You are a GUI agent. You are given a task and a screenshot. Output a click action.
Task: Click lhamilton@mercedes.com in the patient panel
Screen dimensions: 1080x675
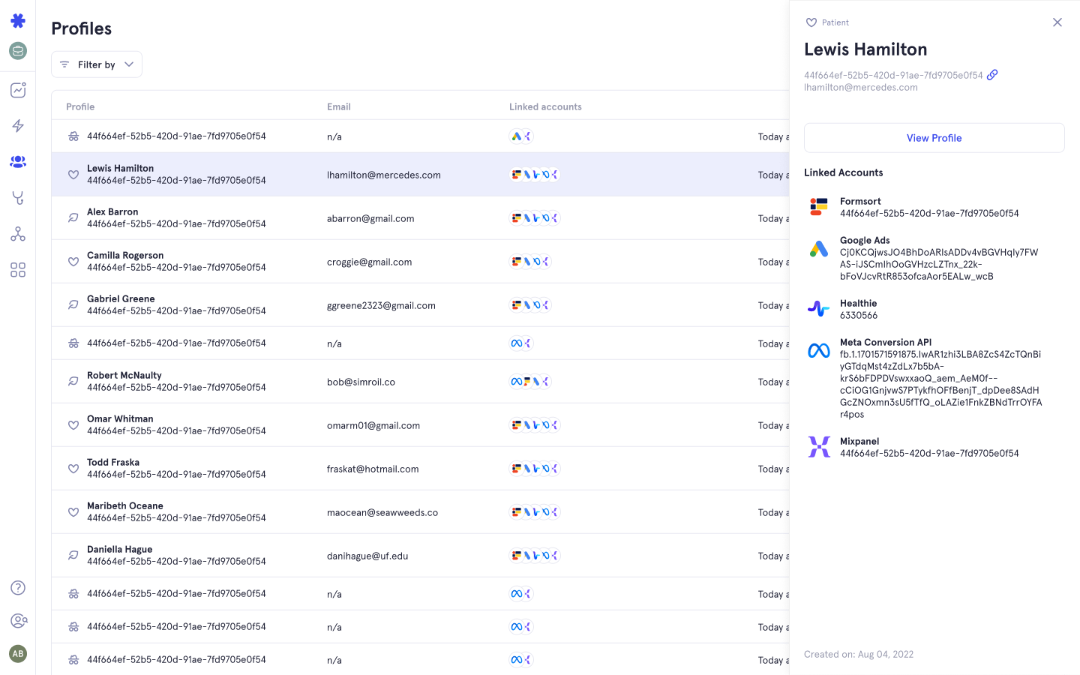[861, 88]
